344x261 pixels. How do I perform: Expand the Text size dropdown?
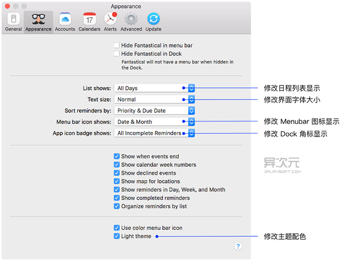coord(154,99)
